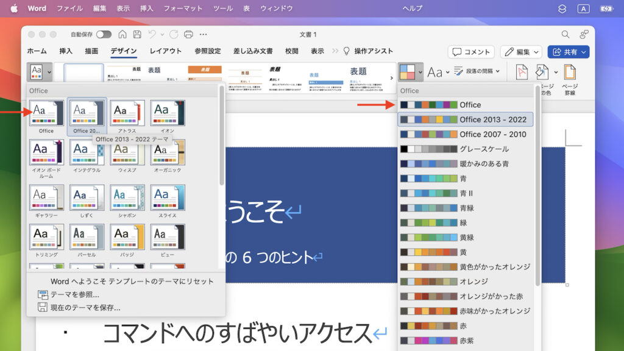The image size is (624, 351).
Task: Click the Redo arrow icon
Action: click(174, 35)
